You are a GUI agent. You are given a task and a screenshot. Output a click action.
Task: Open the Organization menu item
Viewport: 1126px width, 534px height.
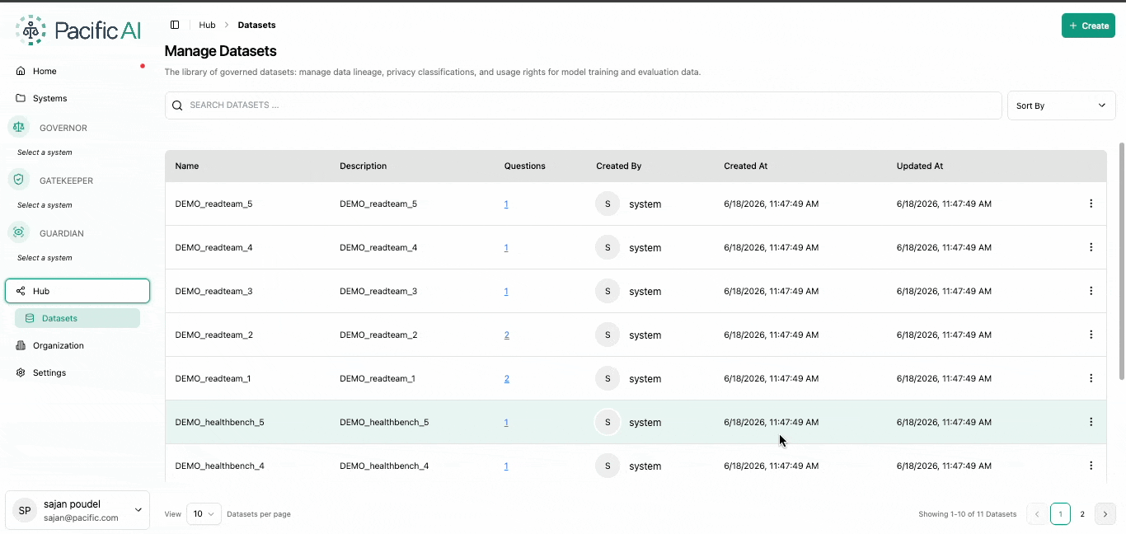tap(77, 345)
